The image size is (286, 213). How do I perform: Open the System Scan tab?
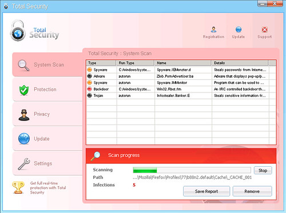47,65
